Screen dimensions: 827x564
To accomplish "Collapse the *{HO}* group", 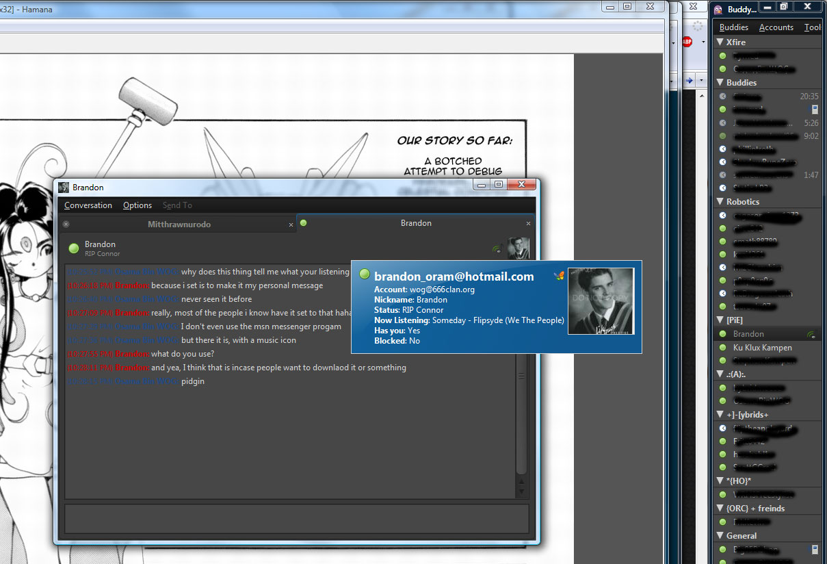I will [720, 480].
